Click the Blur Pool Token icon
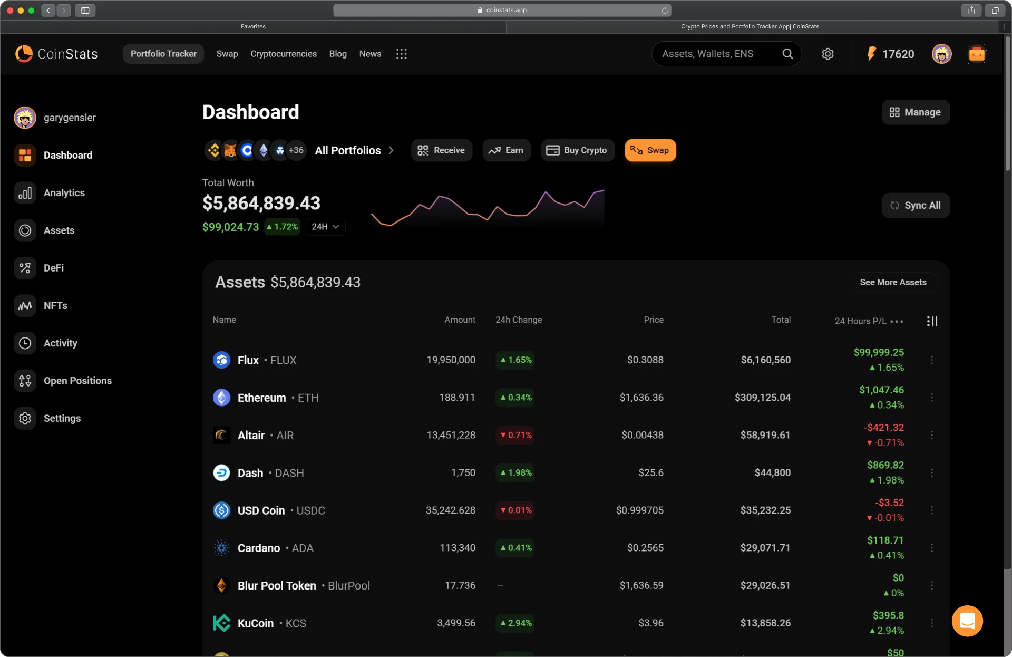This screenshot has width=1012, height=657. coord(221,586)
